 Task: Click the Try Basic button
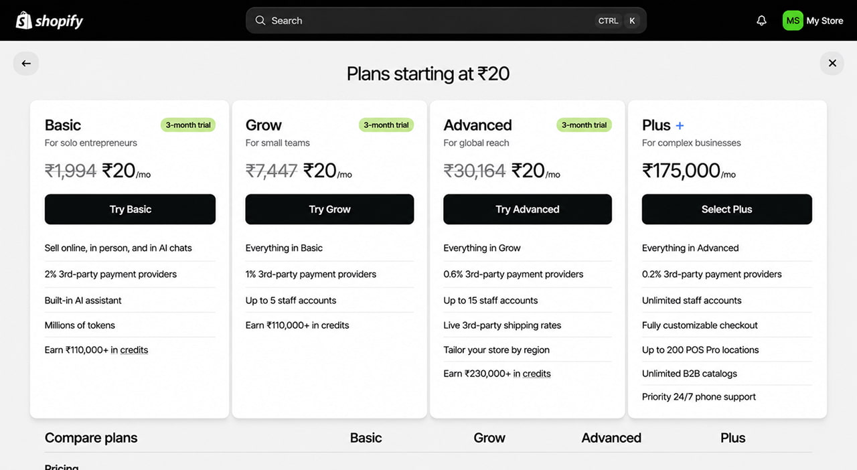pos(130,210)
